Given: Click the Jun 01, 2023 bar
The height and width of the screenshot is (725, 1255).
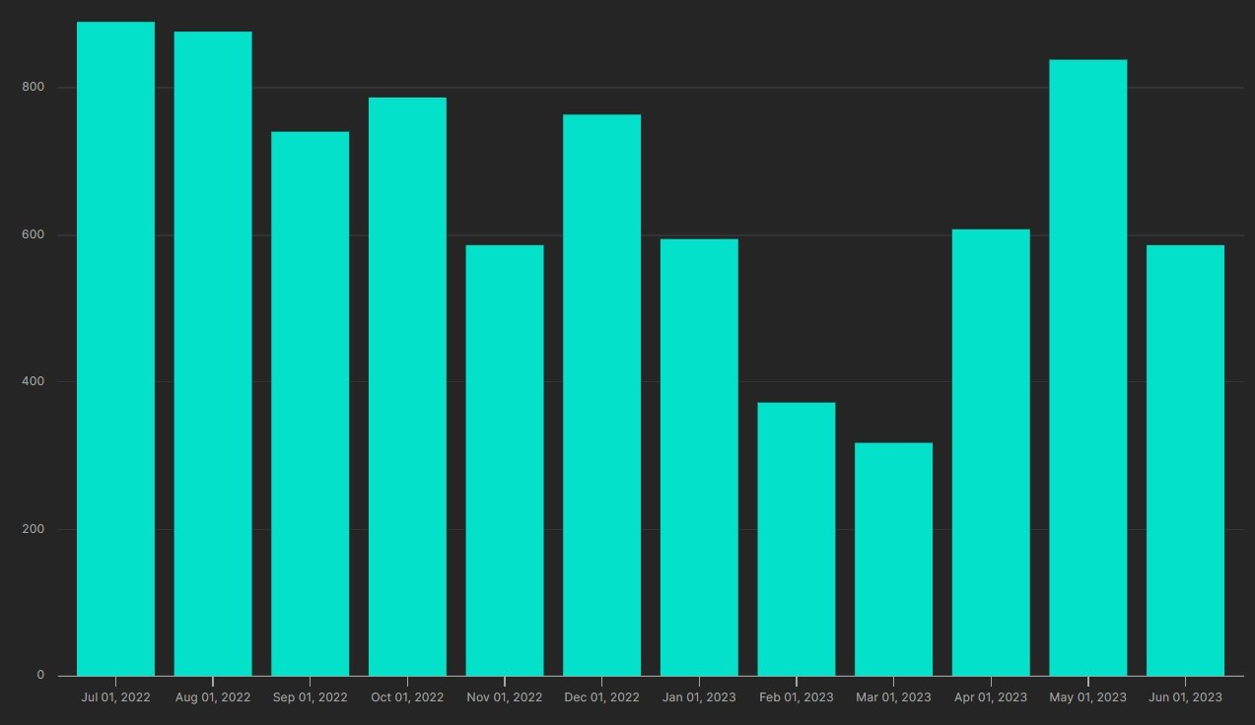Looking at the screenshot, I should point(1185,460).
